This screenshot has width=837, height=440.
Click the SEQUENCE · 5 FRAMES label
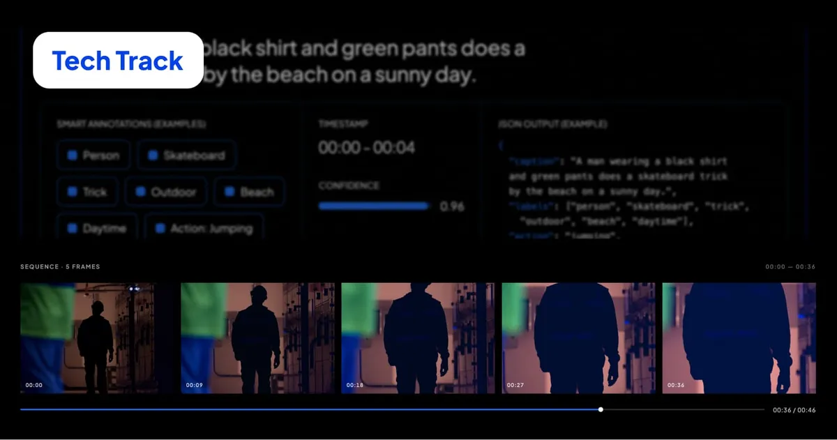tap(60, 266)
